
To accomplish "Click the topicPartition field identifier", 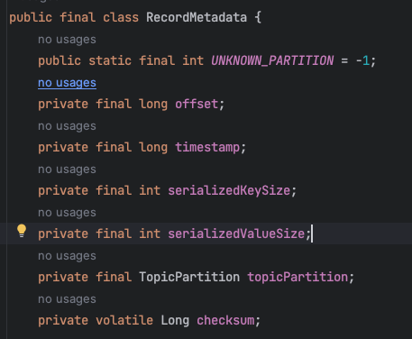I will click(x=298, y=277).
